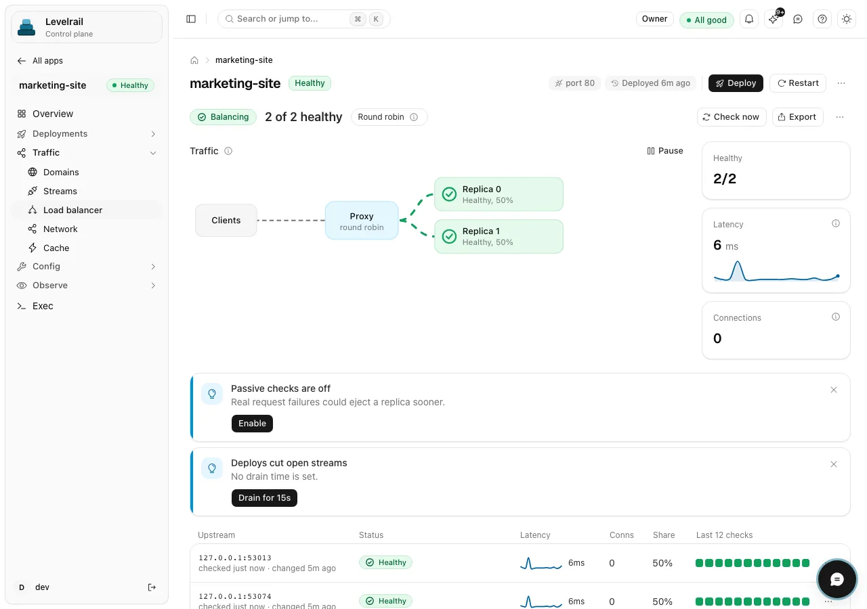The width and height of the screenshot is (867, 609).
Task: Open row options for upstream 127.0.0.1:53074
Action: 828,602
